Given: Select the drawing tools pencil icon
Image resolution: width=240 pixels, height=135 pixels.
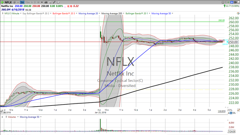Looking at the screenshot, I should coord(54,2).
